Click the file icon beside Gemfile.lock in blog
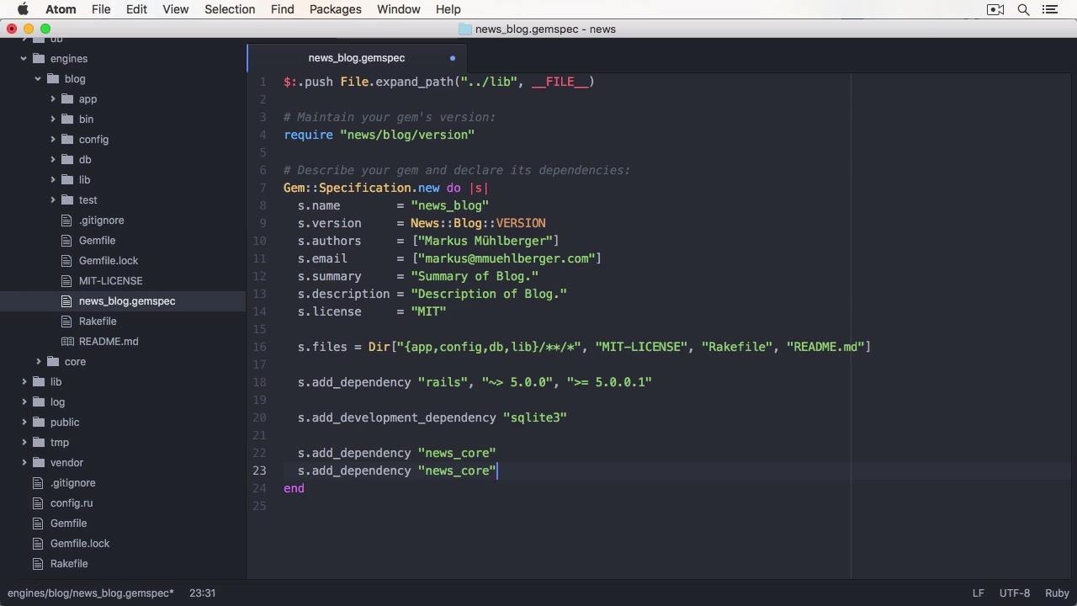Image resolution: width=1077 pixels, height=606 pixels. [67, 260]
